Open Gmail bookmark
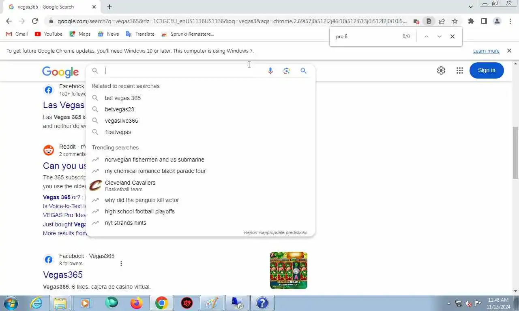The height and width of the screenshot is (311, 519). (x=17, y=34)
